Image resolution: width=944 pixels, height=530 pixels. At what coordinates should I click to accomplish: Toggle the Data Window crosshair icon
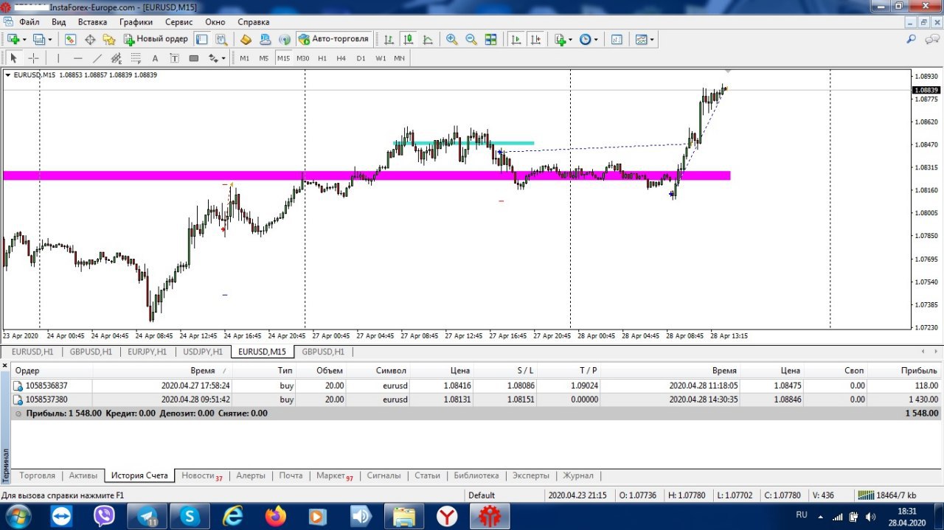pyautogui.click(x=90, y=39)
